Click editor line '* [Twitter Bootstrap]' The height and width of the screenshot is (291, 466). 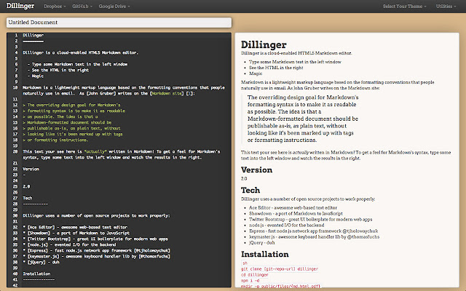pos(95,239)
